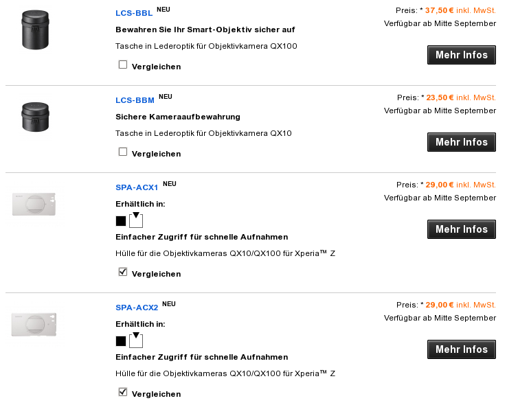Tick Vergleichen checkbox for LCS-BBL
The height and width of the screenshot is (405, 507).
123,65
